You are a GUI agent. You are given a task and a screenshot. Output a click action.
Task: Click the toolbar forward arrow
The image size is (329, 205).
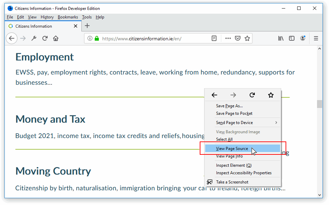pos(23,38)
